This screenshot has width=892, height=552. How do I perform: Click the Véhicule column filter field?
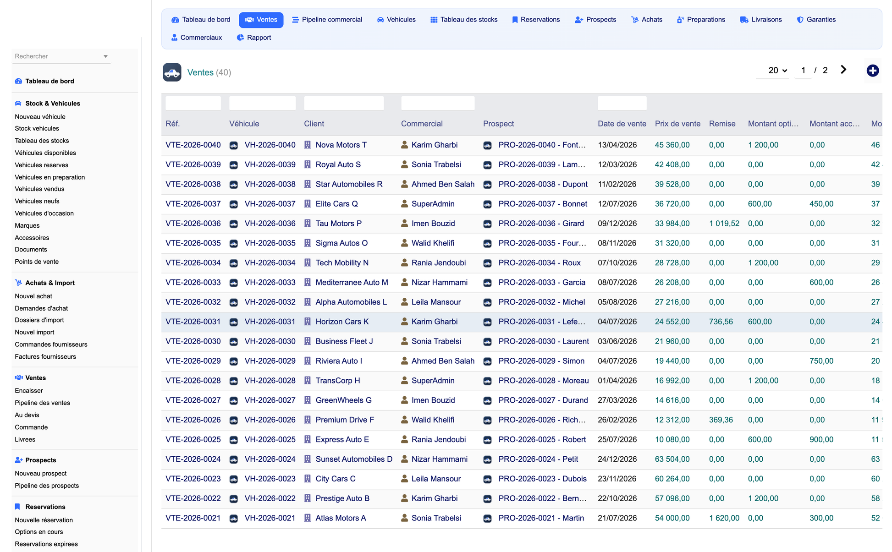click(262, 103)
